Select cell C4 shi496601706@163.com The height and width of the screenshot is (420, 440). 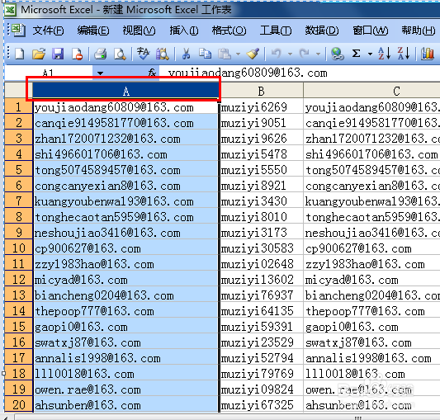(371, 154)
